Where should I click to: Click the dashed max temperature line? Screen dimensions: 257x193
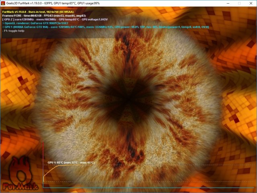coord(161,165)
